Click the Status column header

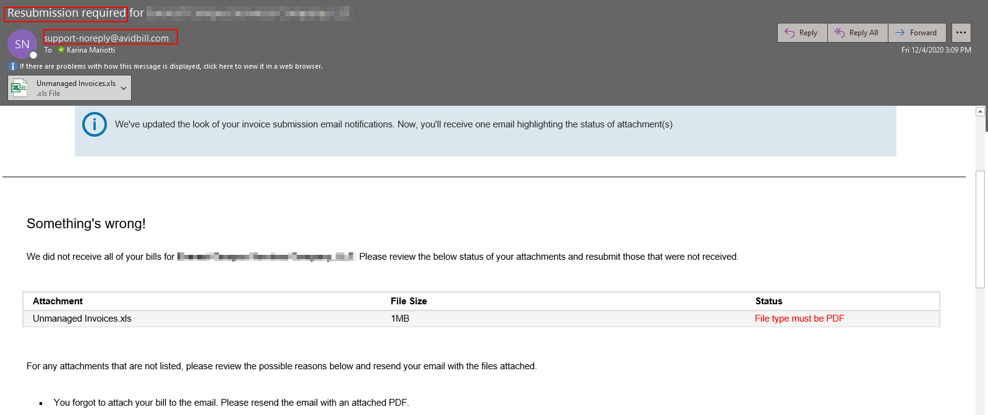(x=769, y=301)
